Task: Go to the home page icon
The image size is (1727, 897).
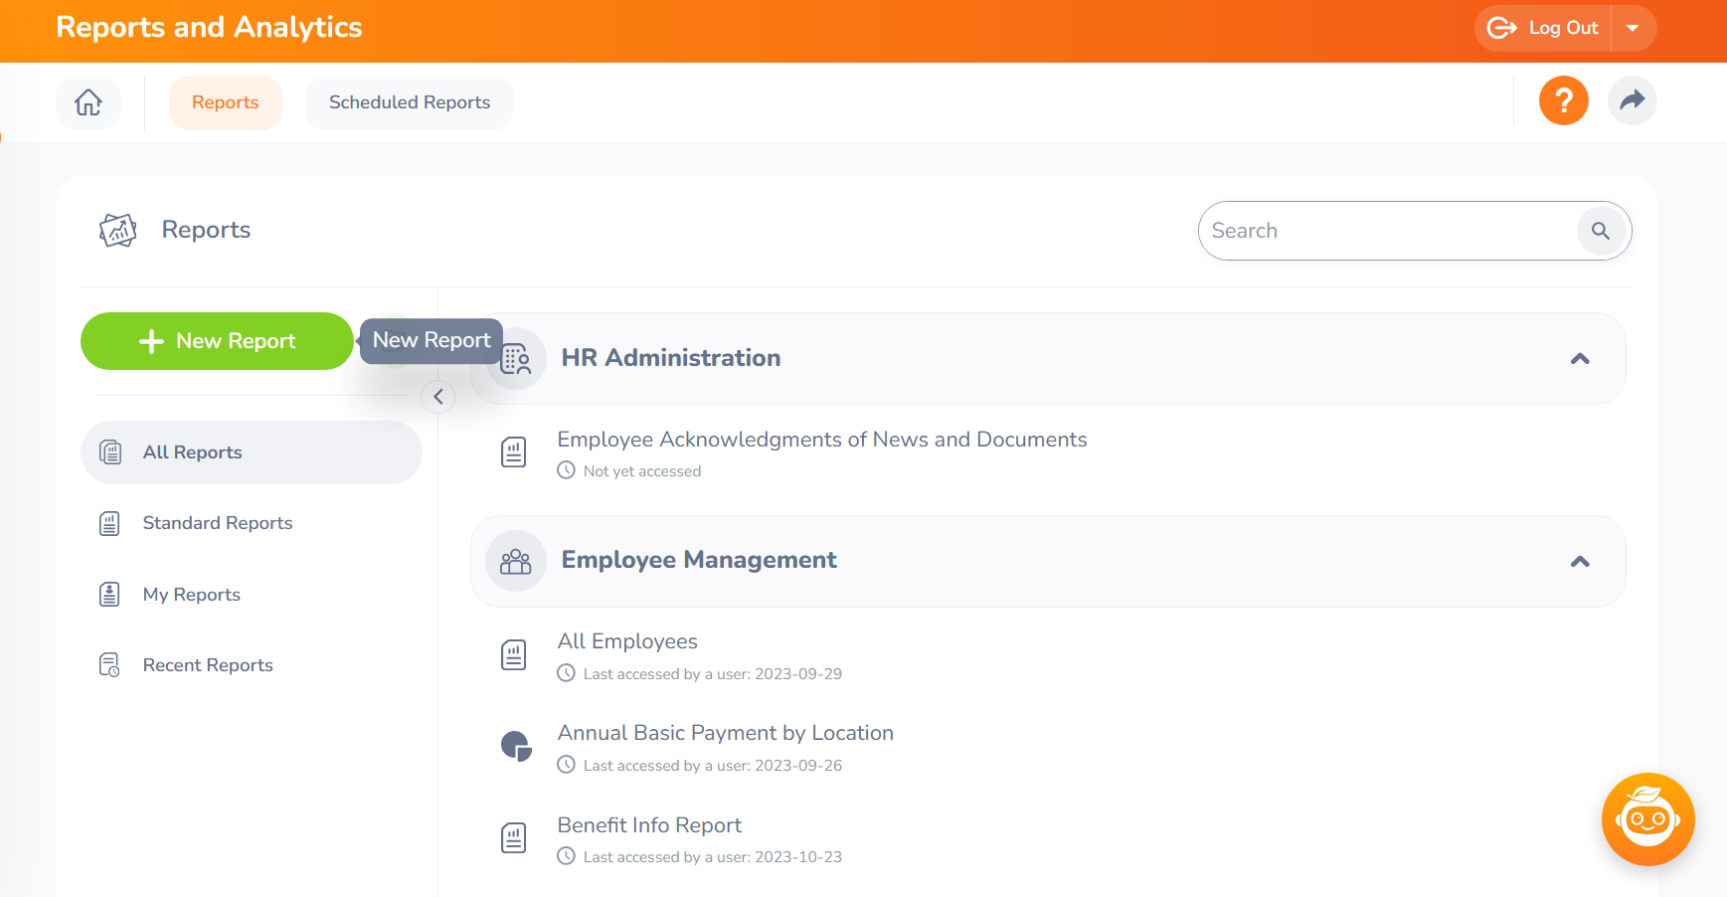Action: pyautogui.click(x=88, y=102)
